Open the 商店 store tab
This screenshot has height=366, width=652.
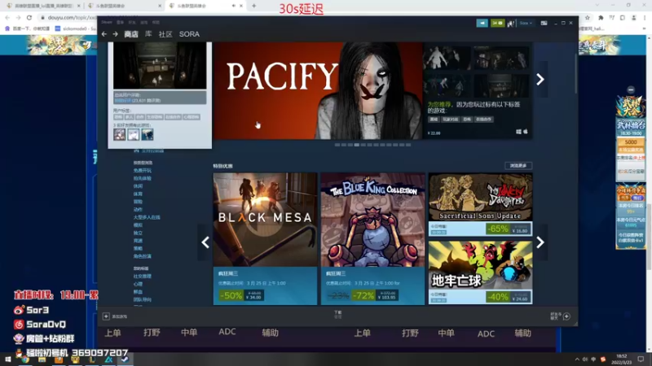click(131, 34)
